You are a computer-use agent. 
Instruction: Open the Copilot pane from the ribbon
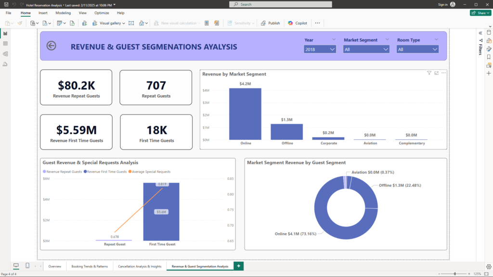pyautogui.click(x=298, y=23)
